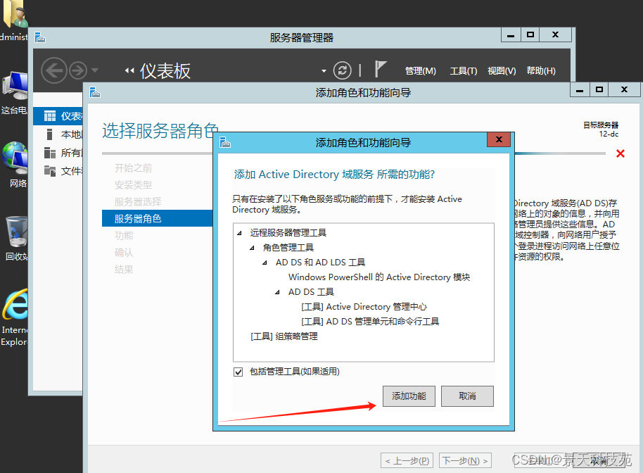The image size is (643, 473).
Task: Open the 视图(V) menu
Action: click(x=502, y=71)
